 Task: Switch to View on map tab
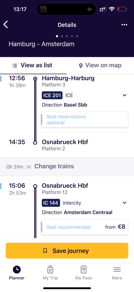pos(101,65)
